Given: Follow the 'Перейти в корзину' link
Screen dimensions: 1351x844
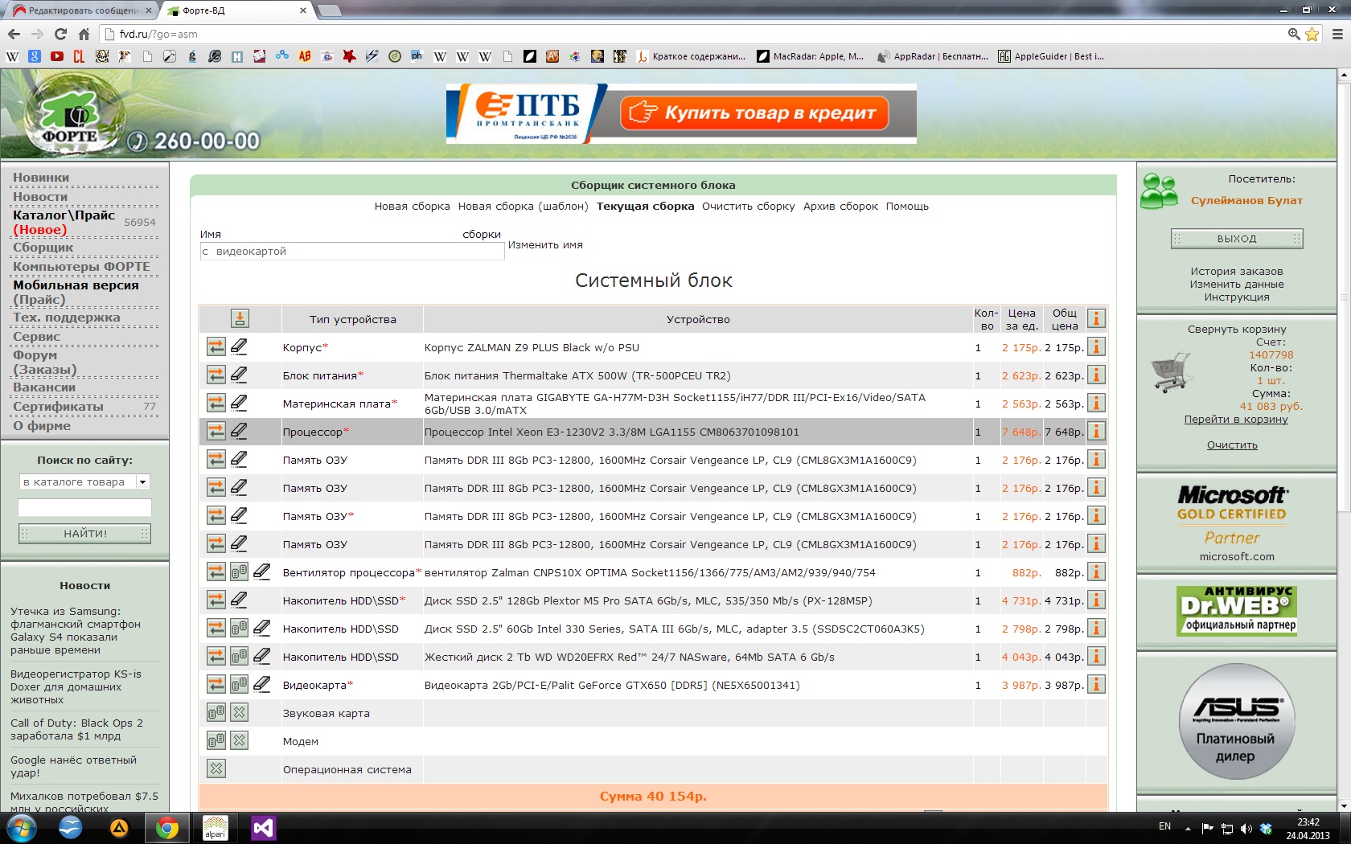Looking at the screenshot, I should click(x=1236, y=419).
